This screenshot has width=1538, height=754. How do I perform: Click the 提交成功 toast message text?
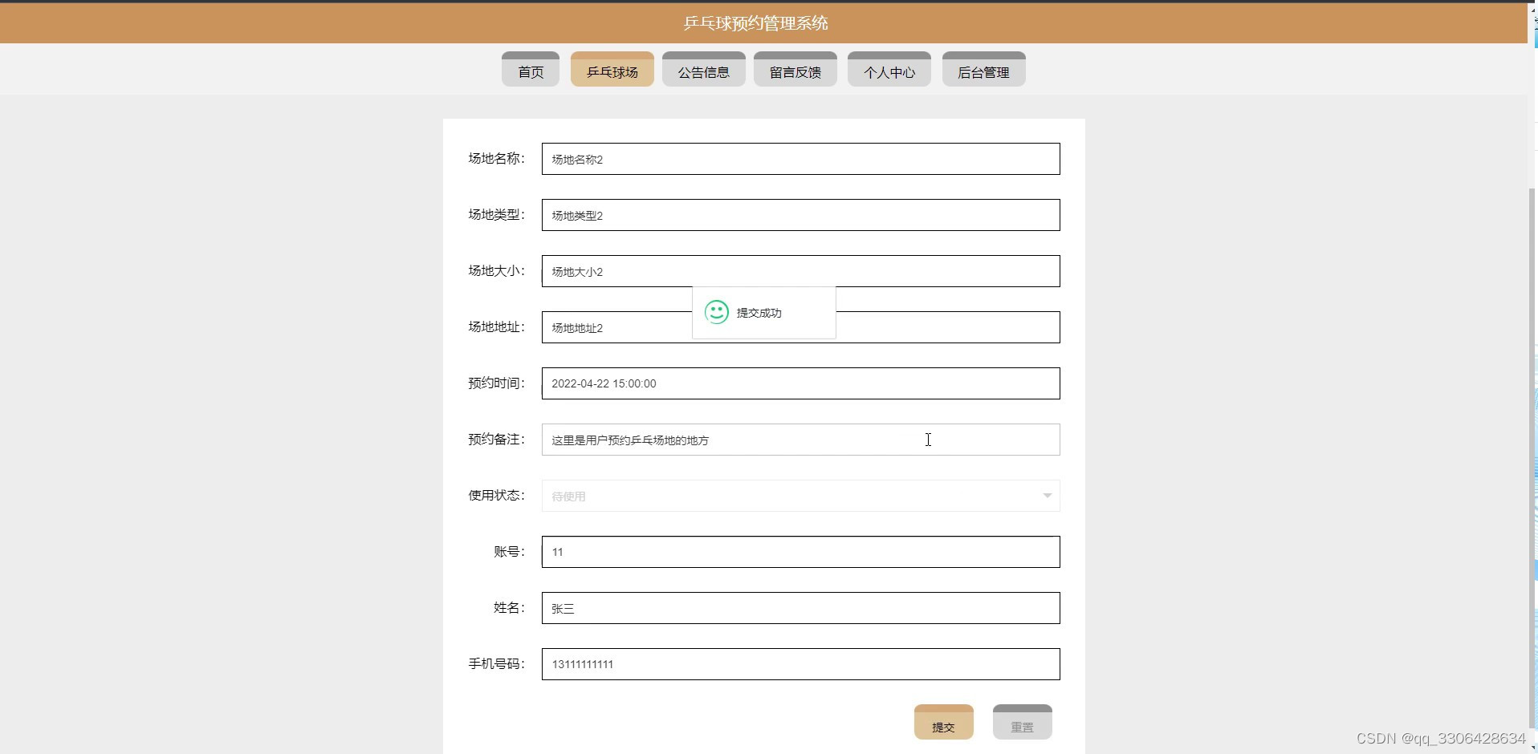(759, 313)
